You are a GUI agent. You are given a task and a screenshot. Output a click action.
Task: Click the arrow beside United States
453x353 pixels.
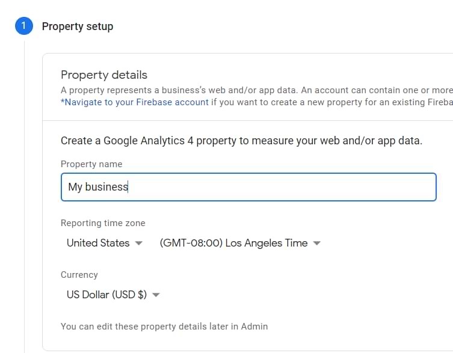point(139,244)
